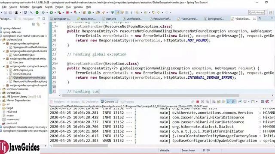Click Remove All Terminated Launches in Console
The image size is (275, 154).
click(x=208, y=102)
